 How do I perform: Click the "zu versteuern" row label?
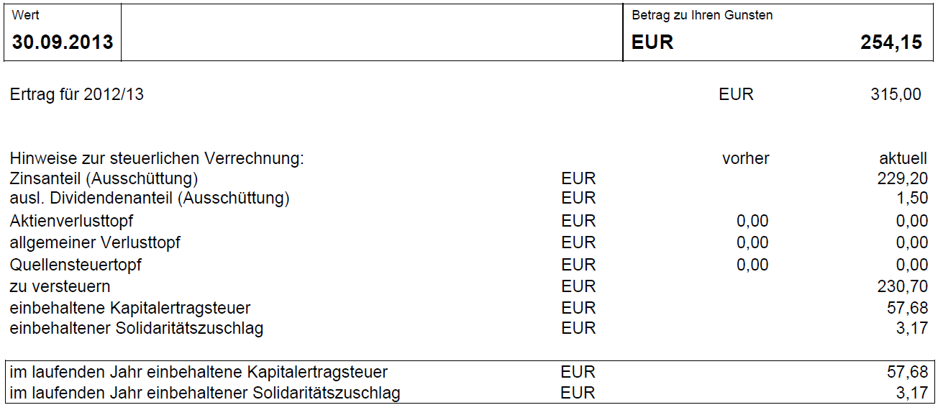coord(60,286)
